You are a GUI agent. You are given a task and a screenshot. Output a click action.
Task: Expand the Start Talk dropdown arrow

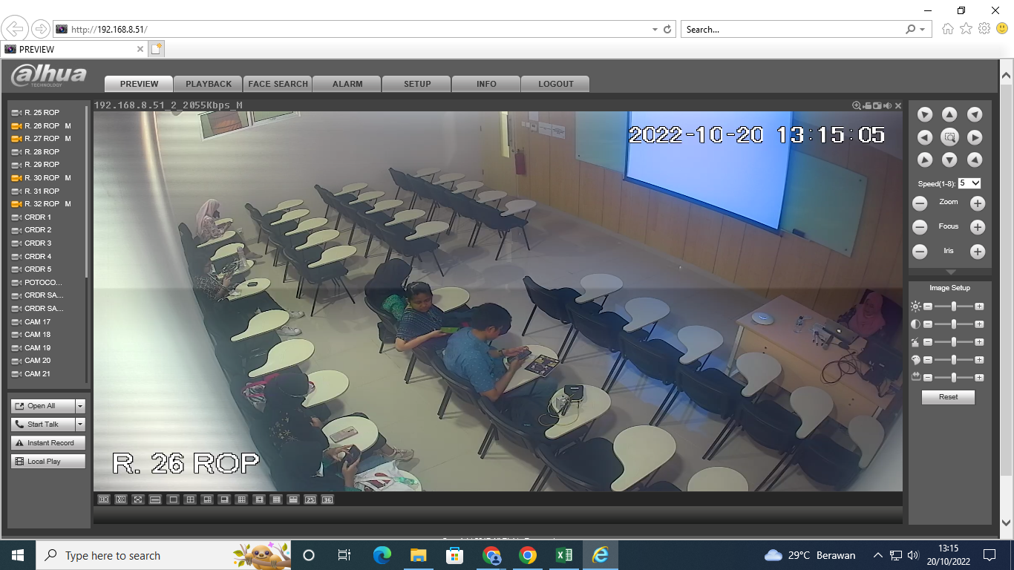[x=80, y=425]
